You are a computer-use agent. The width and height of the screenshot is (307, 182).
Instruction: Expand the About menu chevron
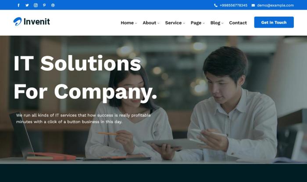pyautogui.click(x=158, y=23)
